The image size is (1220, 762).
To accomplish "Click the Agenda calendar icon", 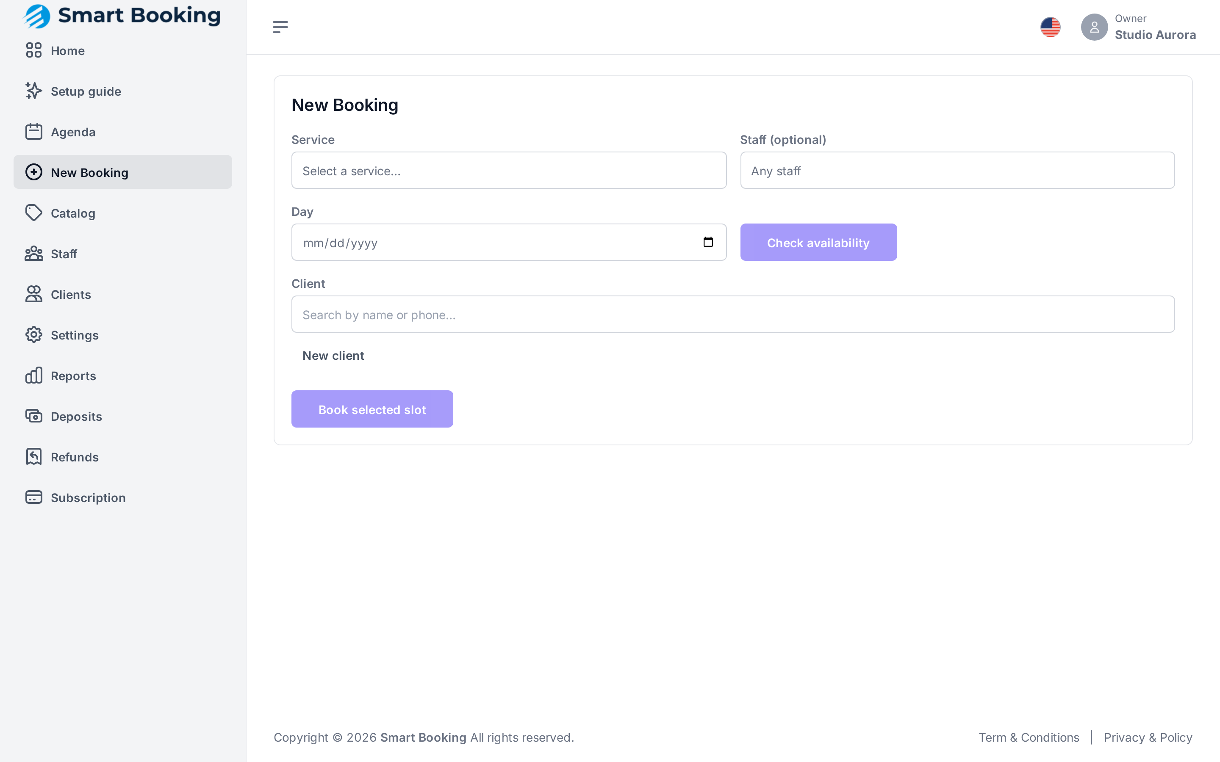I will [x=34, y=132].
